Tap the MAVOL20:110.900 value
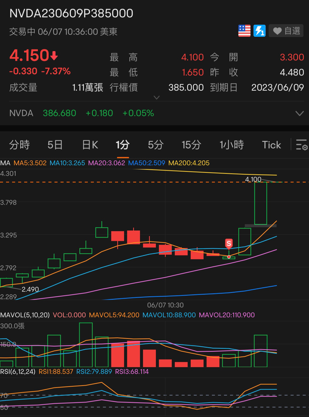This screenshot has width=309, height=417. (227, 315)
